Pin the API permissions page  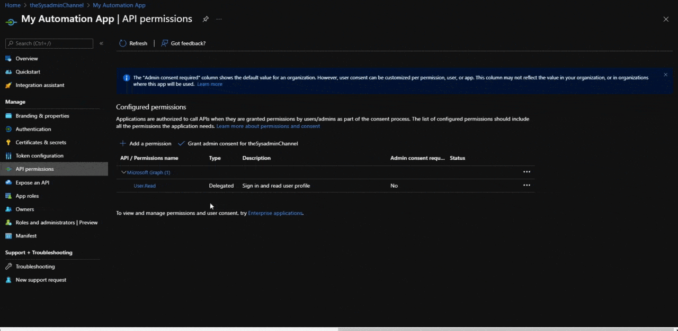pyautogui.click(x=206, y=19)
